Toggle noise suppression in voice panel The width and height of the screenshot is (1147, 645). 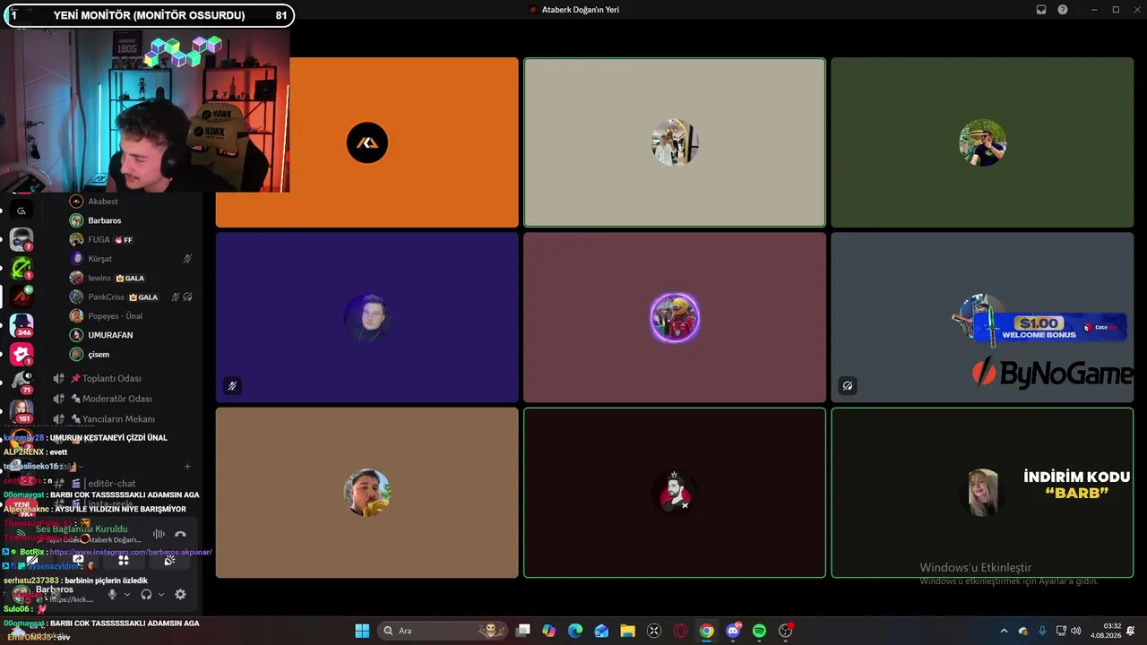click(x=159, y=534)
